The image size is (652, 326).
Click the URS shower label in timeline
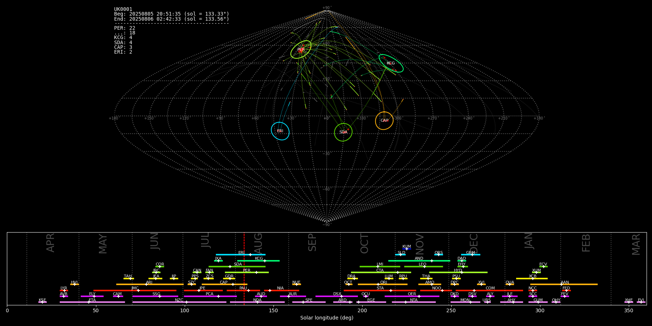(486, 300)
